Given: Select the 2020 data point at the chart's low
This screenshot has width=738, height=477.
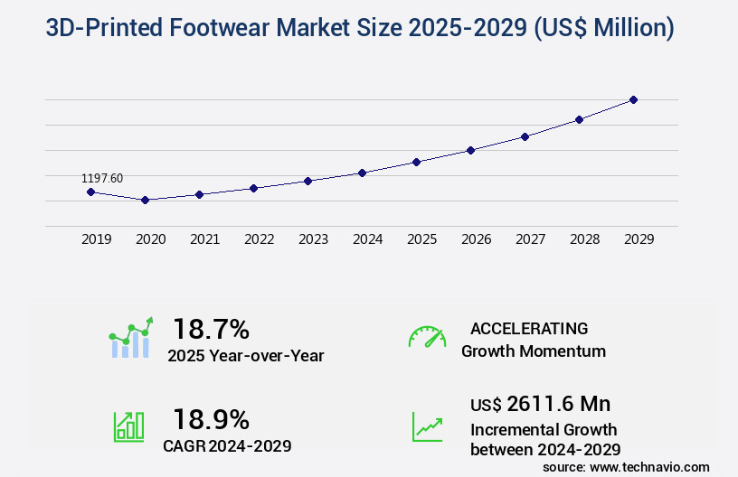Looking at the screenshot, I should point(145,200).
